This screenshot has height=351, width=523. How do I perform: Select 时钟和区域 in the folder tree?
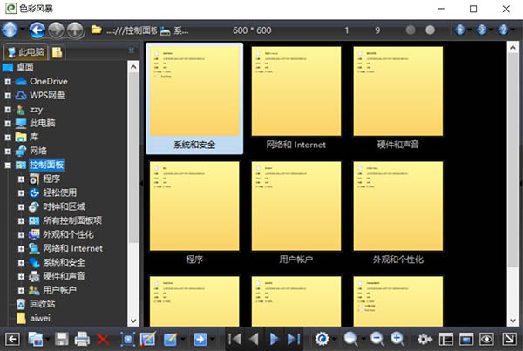coord(64,206)
